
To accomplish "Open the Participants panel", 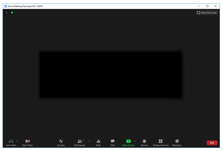I will [80, 142].
